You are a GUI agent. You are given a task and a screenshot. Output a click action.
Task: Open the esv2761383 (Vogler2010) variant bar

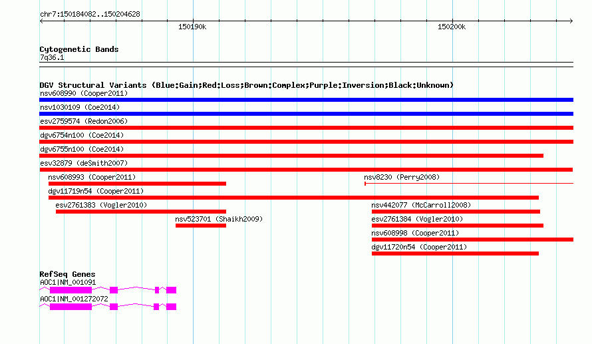141,212
